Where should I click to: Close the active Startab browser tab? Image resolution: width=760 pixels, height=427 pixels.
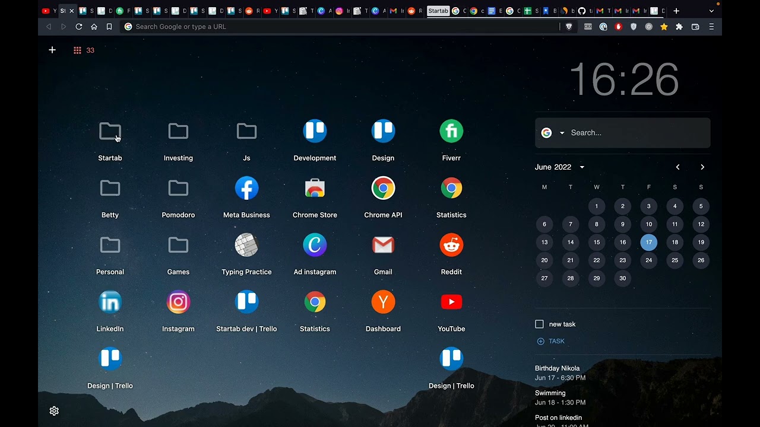(x=71, y=11)
